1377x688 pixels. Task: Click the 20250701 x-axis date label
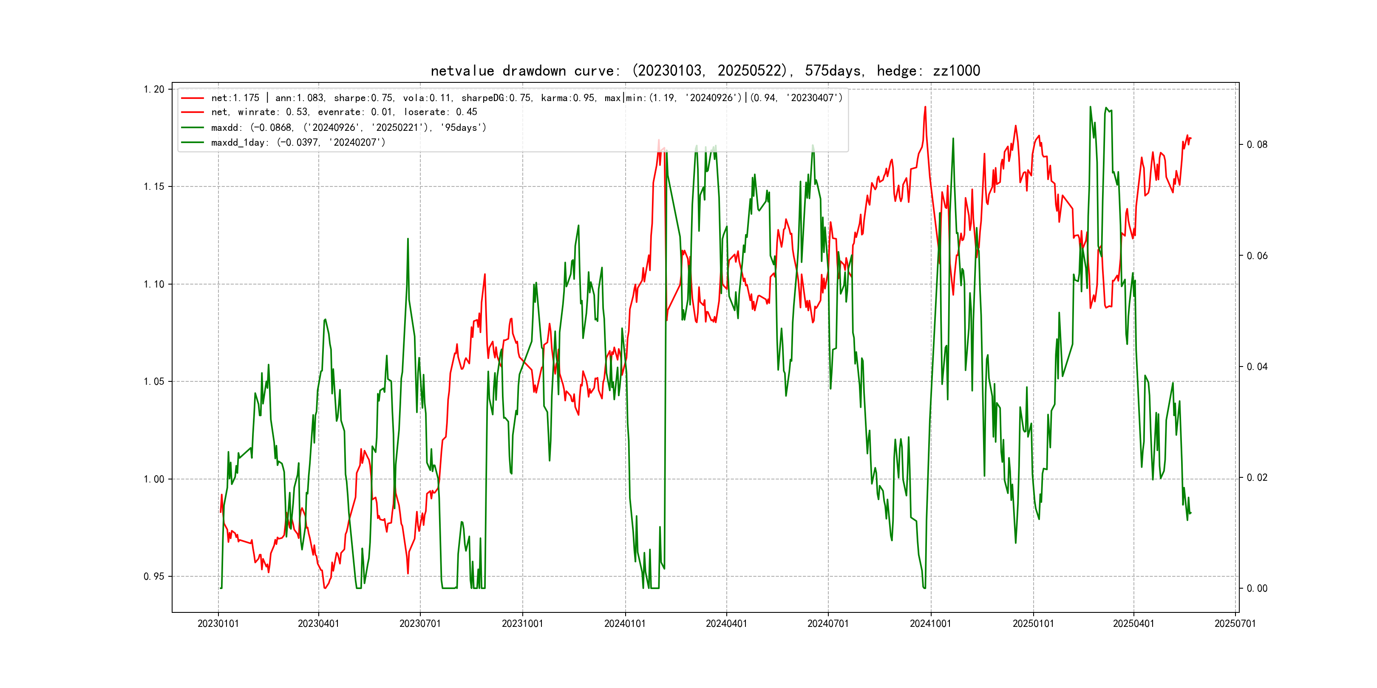(1235, 623)
